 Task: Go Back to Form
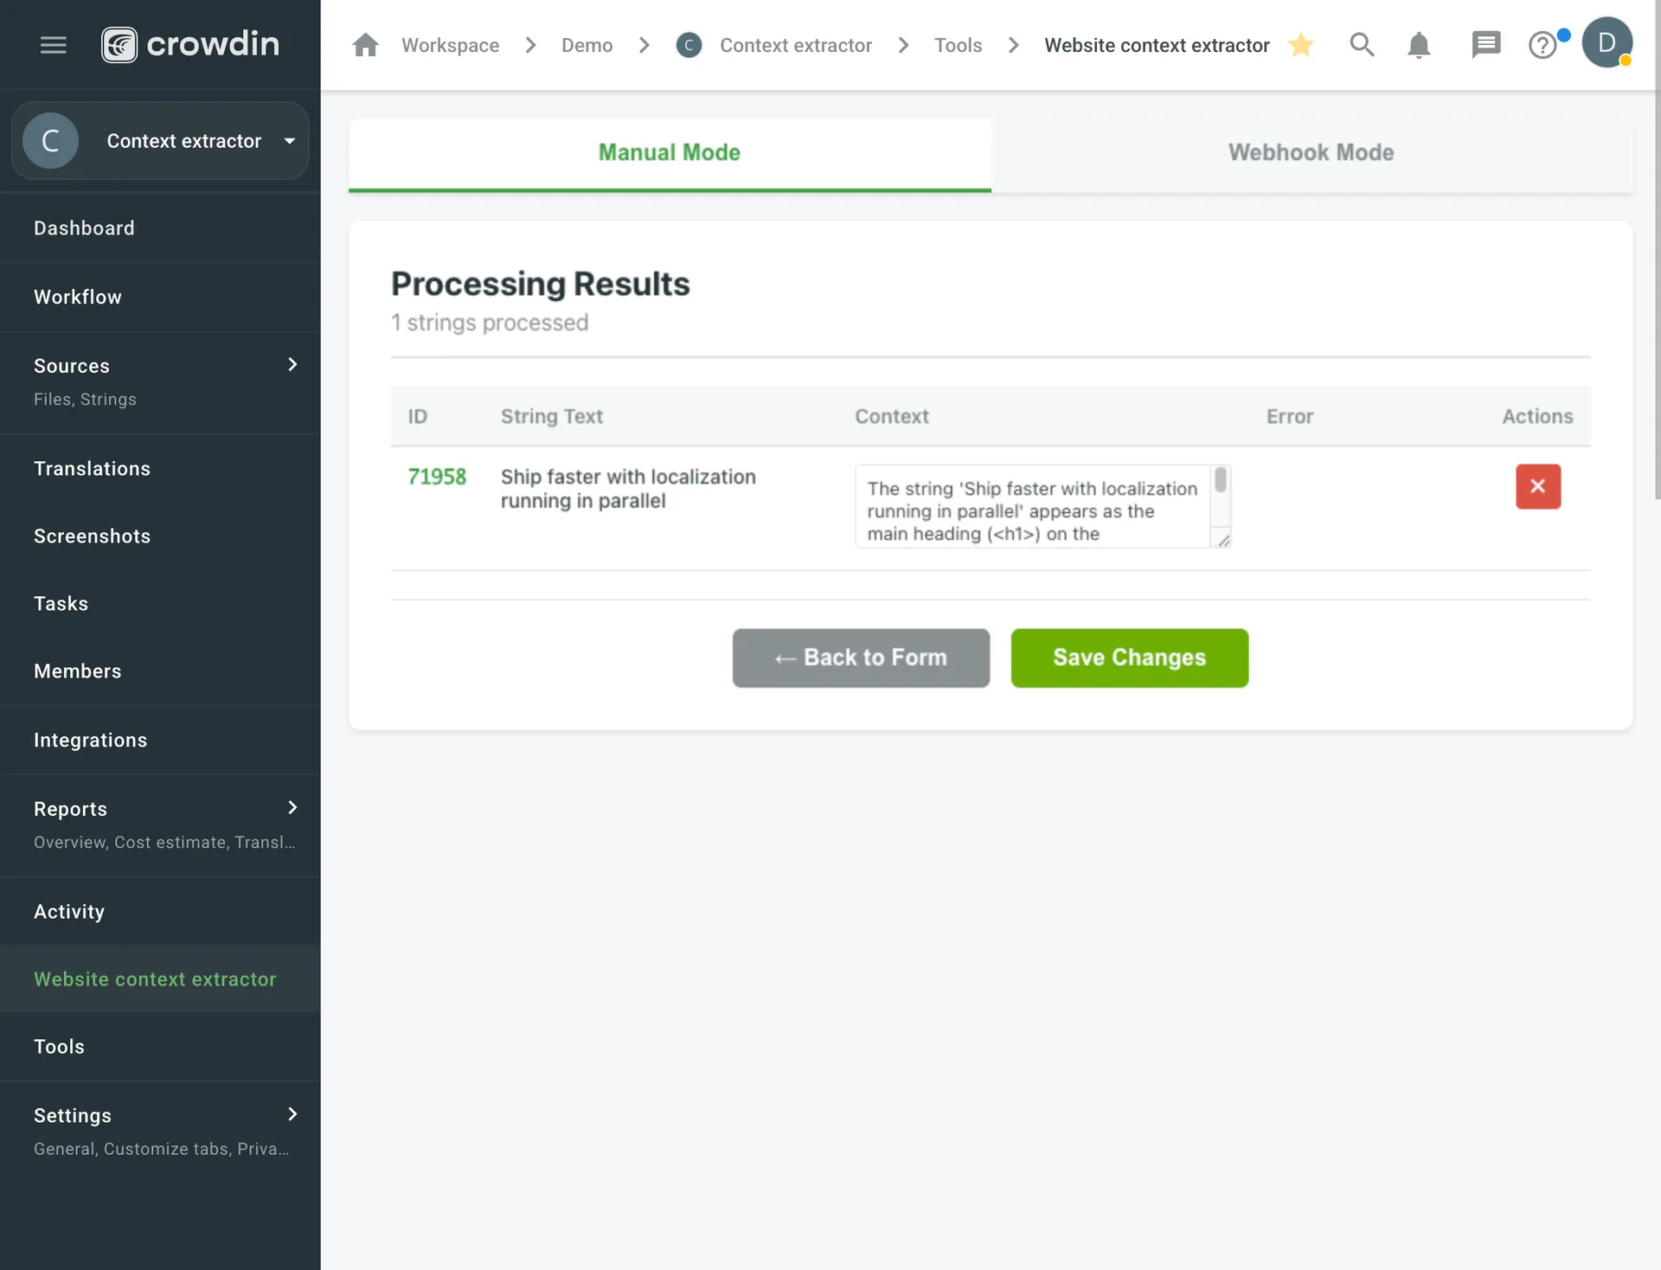[x=861, y=657]
